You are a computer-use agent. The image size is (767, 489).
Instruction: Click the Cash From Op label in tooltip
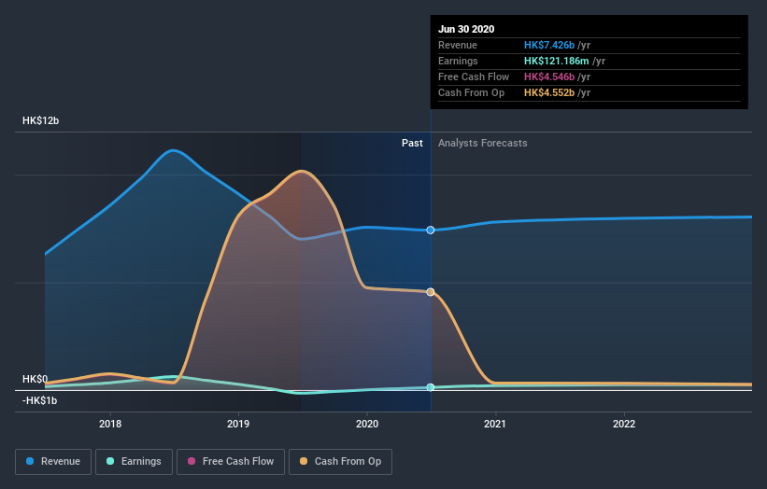472,92
